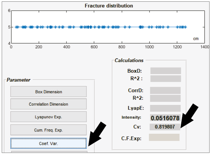Click the C.F.Exp output field

[x=164, y=138]
